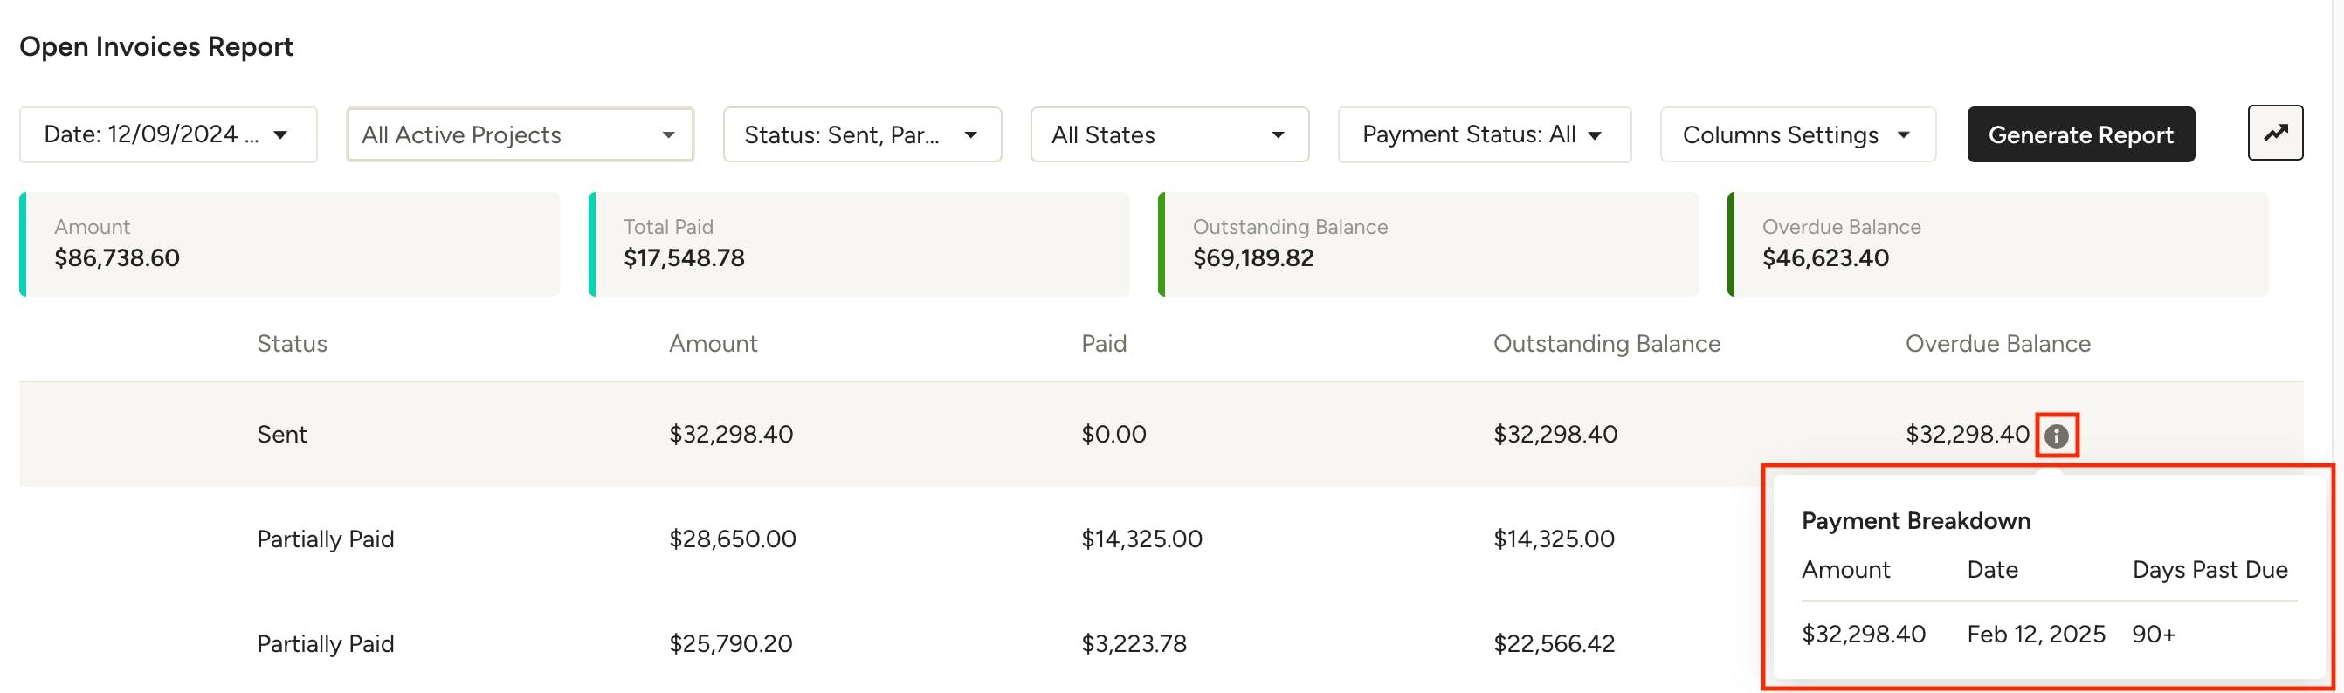
Task: Click the green indicator on the Total Paid card
Action: (593, 244)
